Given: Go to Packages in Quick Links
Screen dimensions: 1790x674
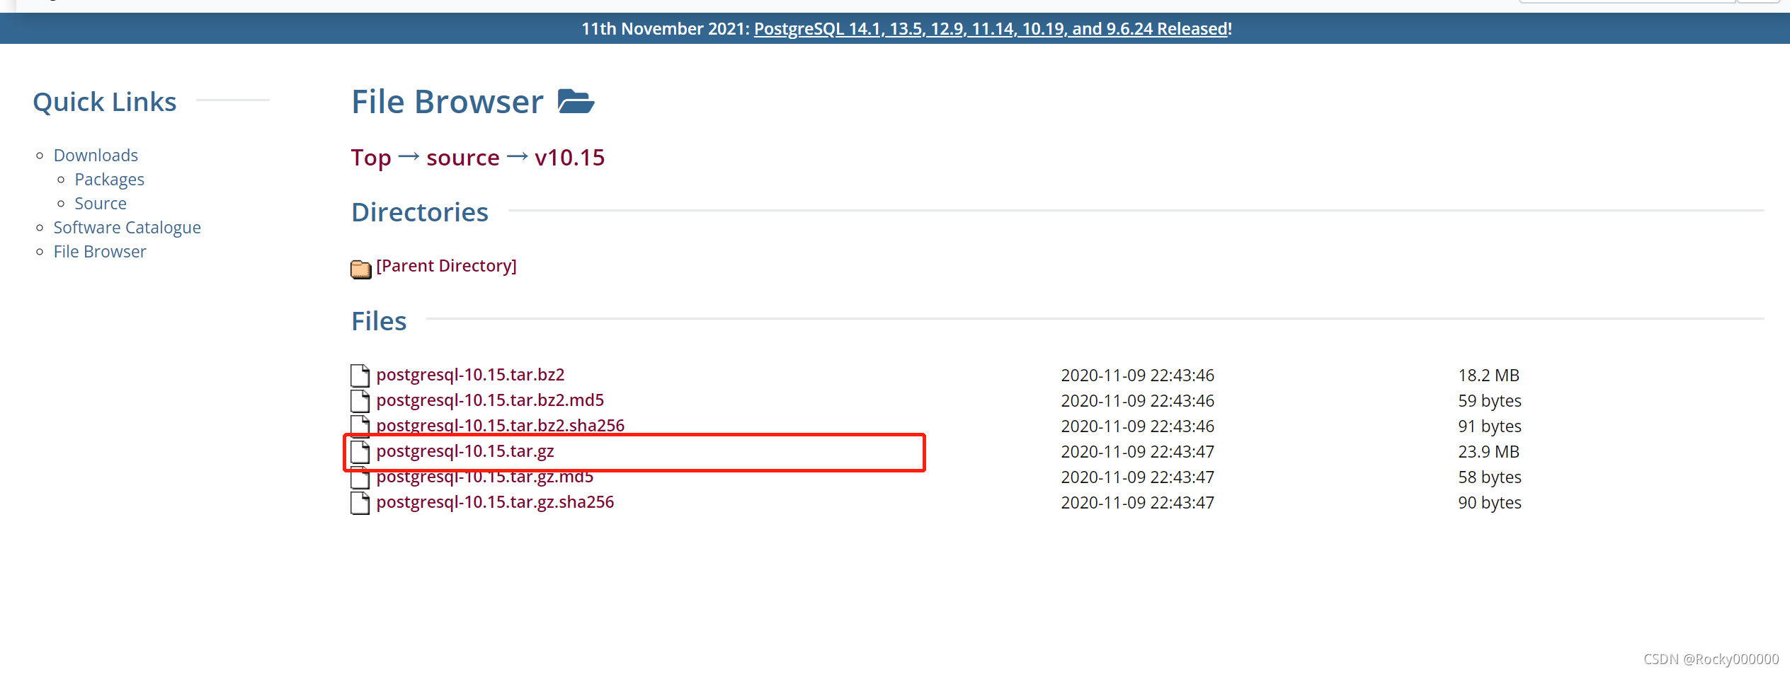Looking at the screenshot, I should pos(110,179).
